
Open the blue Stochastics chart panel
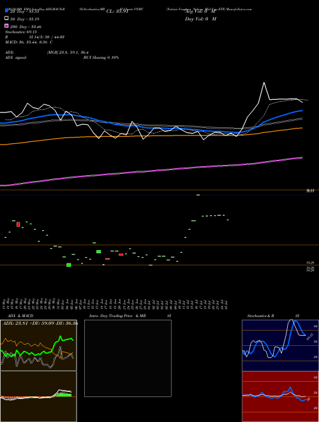280,345
